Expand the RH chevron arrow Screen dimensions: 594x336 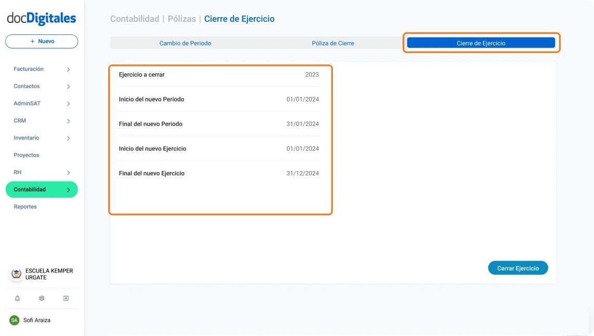coord(68,172)
